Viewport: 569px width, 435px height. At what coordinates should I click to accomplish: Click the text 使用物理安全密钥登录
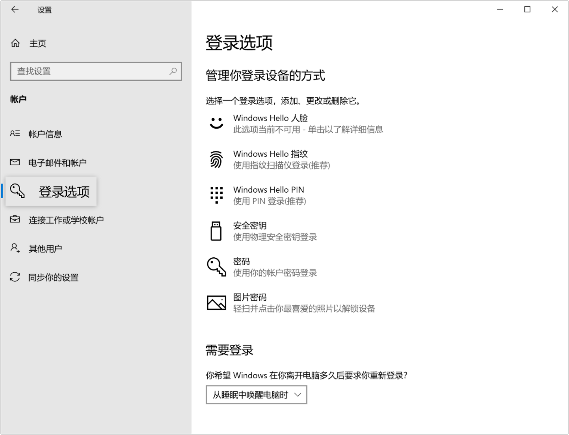(x=275, y=237)
